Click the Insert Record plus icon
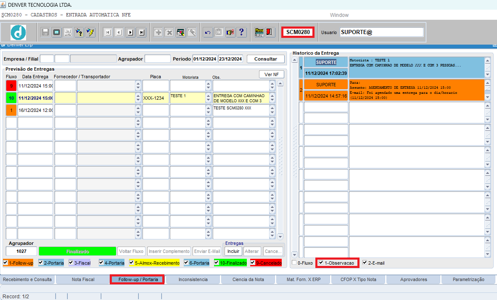Viewport: 497px width, 300px height. [158, 32]
